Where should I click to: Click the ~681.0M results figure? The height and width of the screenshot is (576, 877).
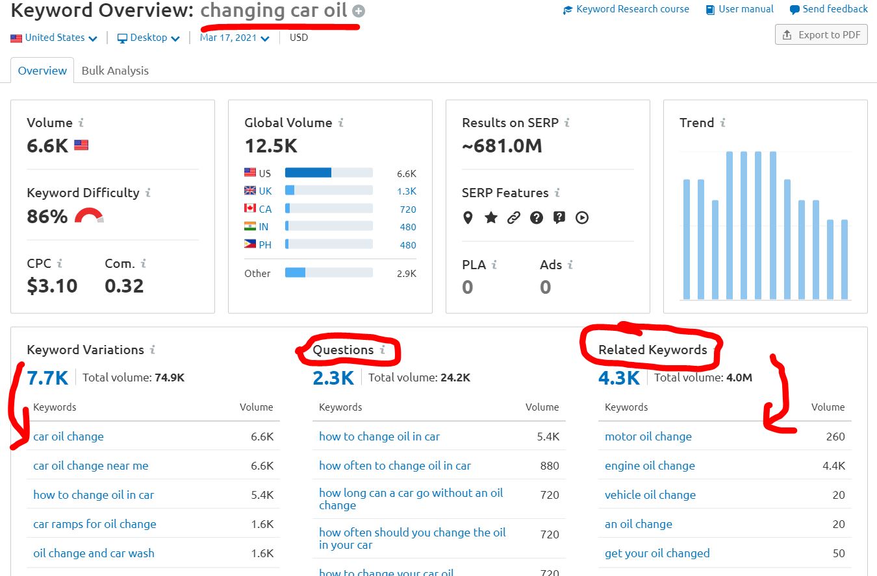502,146
